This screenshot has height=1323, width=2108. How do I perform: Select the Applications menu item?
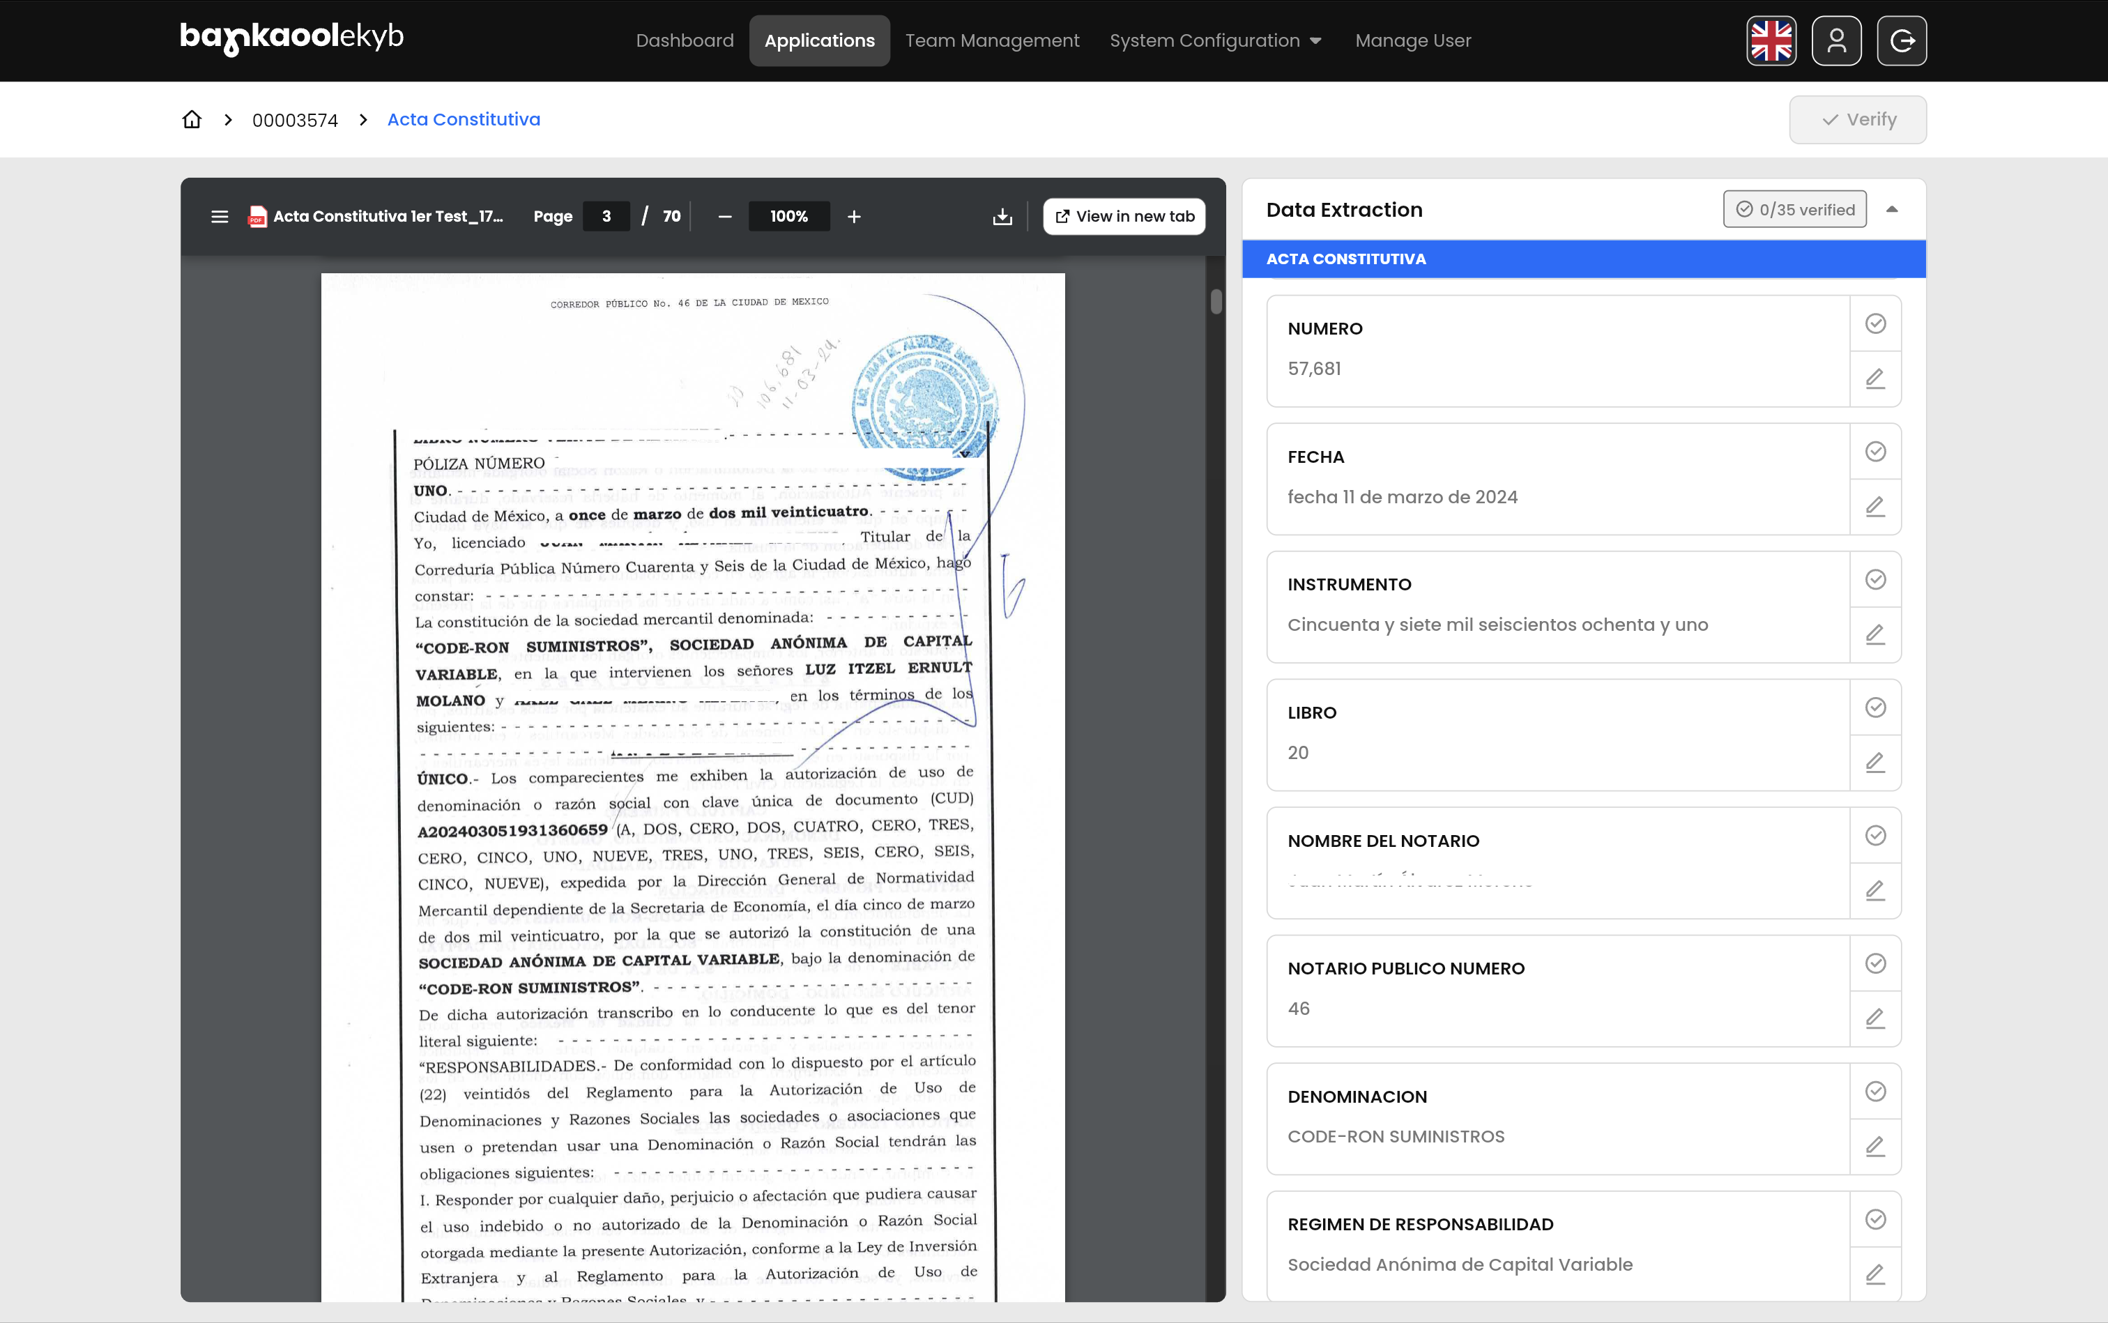(x=819, y=40)
